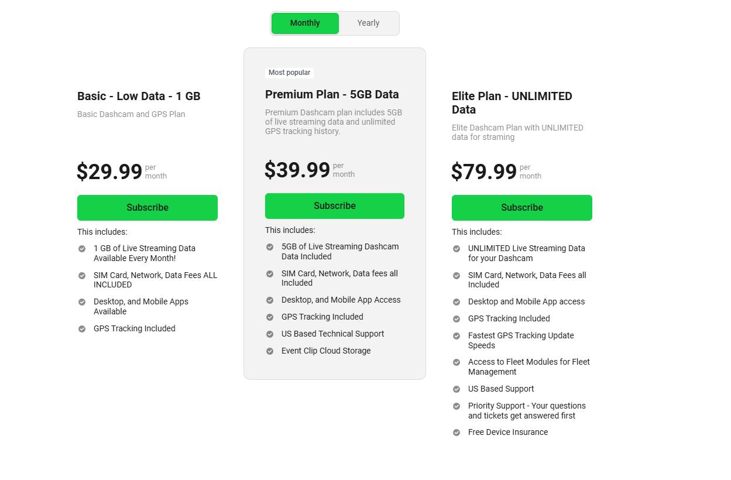Image resolution: width=731 pixels, height=480 pixels.
Task: Click checkmark next to Basic's "SIM Card, Network, Data Fees"
Action: click(x=82, y=275)
